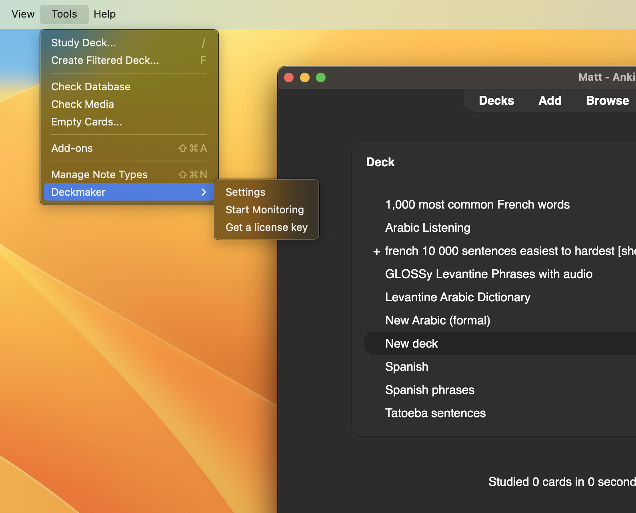
Task: Select the Spanish phrases deck
Action: tap(429, 390)
